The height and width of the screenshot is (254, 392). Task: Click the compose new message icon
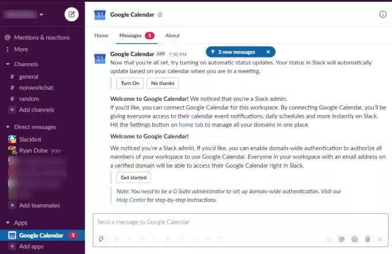[71, 14]
